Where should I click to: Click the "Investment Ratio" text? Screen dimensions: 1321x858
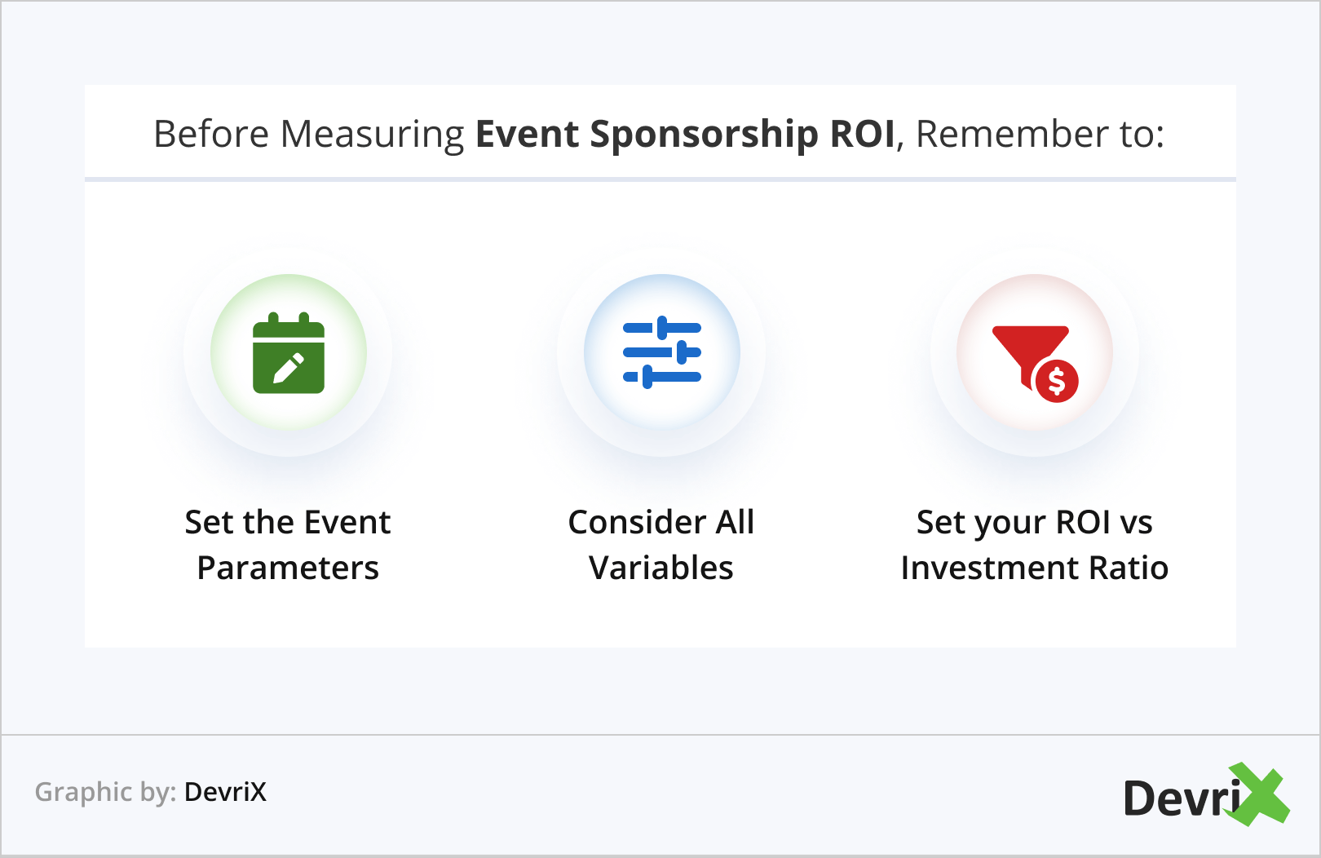(x=1034, y=568)
